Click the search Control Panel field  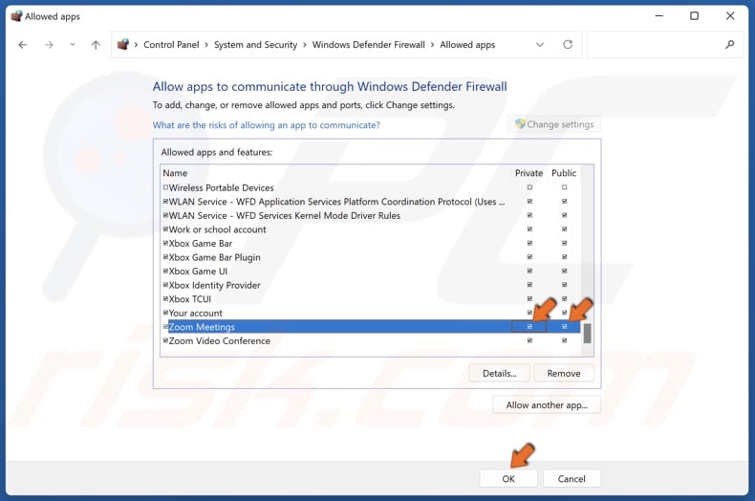(665, 44)
